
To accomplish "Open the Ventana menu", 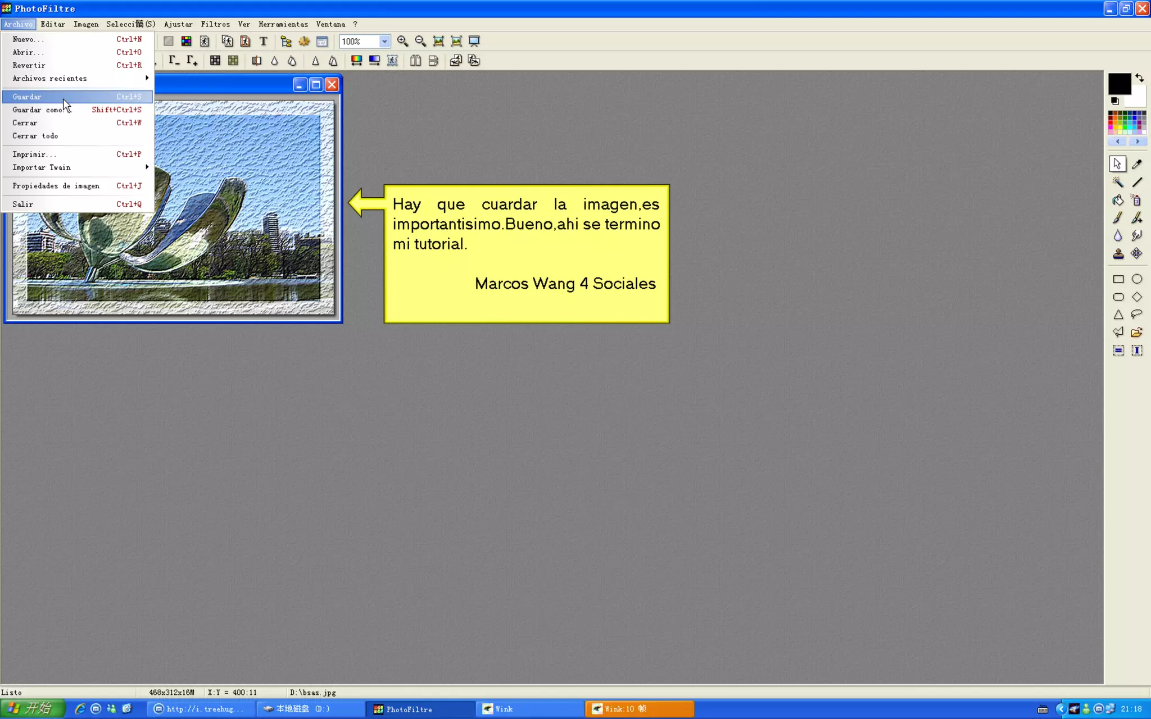I will (330, 24).
